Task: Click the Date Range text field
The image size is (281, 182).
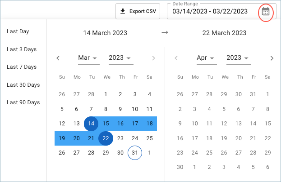Action: pos(221,11)
